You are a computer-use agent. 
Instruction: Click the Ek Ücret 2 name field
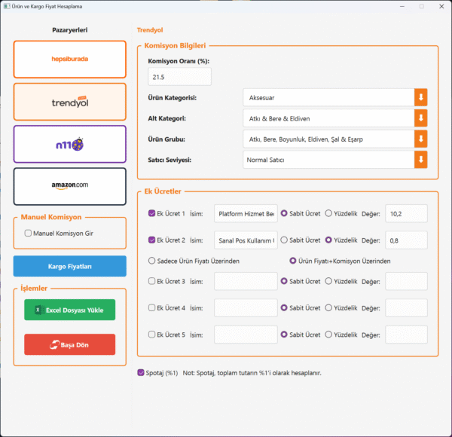click(x=246, y=240)
